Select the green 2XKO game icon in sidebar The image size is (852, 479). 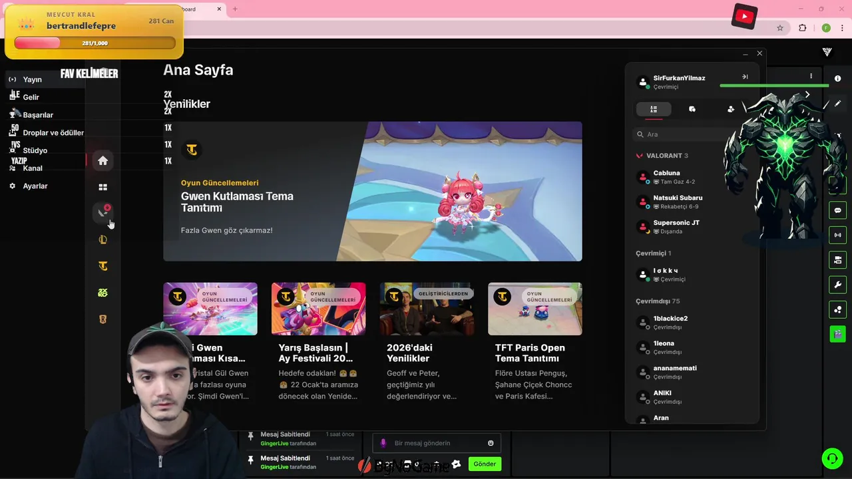click(103, 293)
